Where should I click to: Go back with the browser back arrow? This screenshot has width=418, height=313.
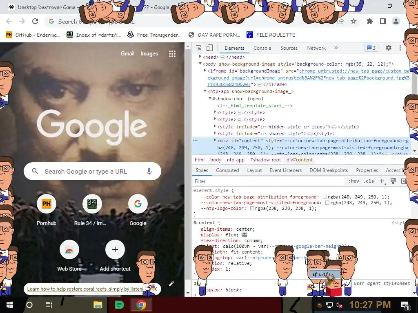pyautogui.click(x=9, y=21)
